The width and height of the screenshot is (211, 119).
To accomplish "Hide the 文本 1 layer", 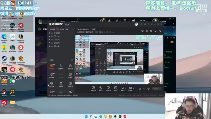I will tap(49, 39).
